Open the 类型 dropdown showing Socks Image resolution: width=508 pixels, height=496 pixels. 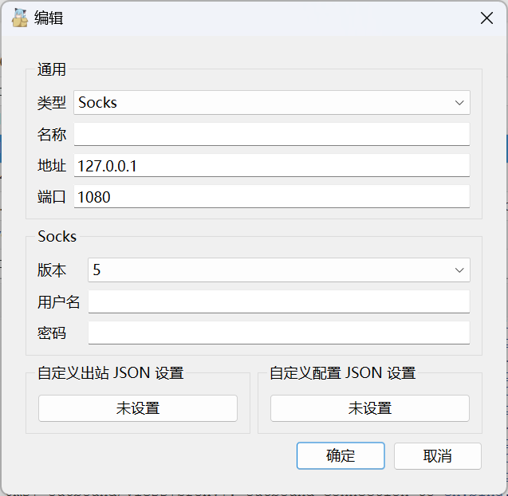click(271, 103)
